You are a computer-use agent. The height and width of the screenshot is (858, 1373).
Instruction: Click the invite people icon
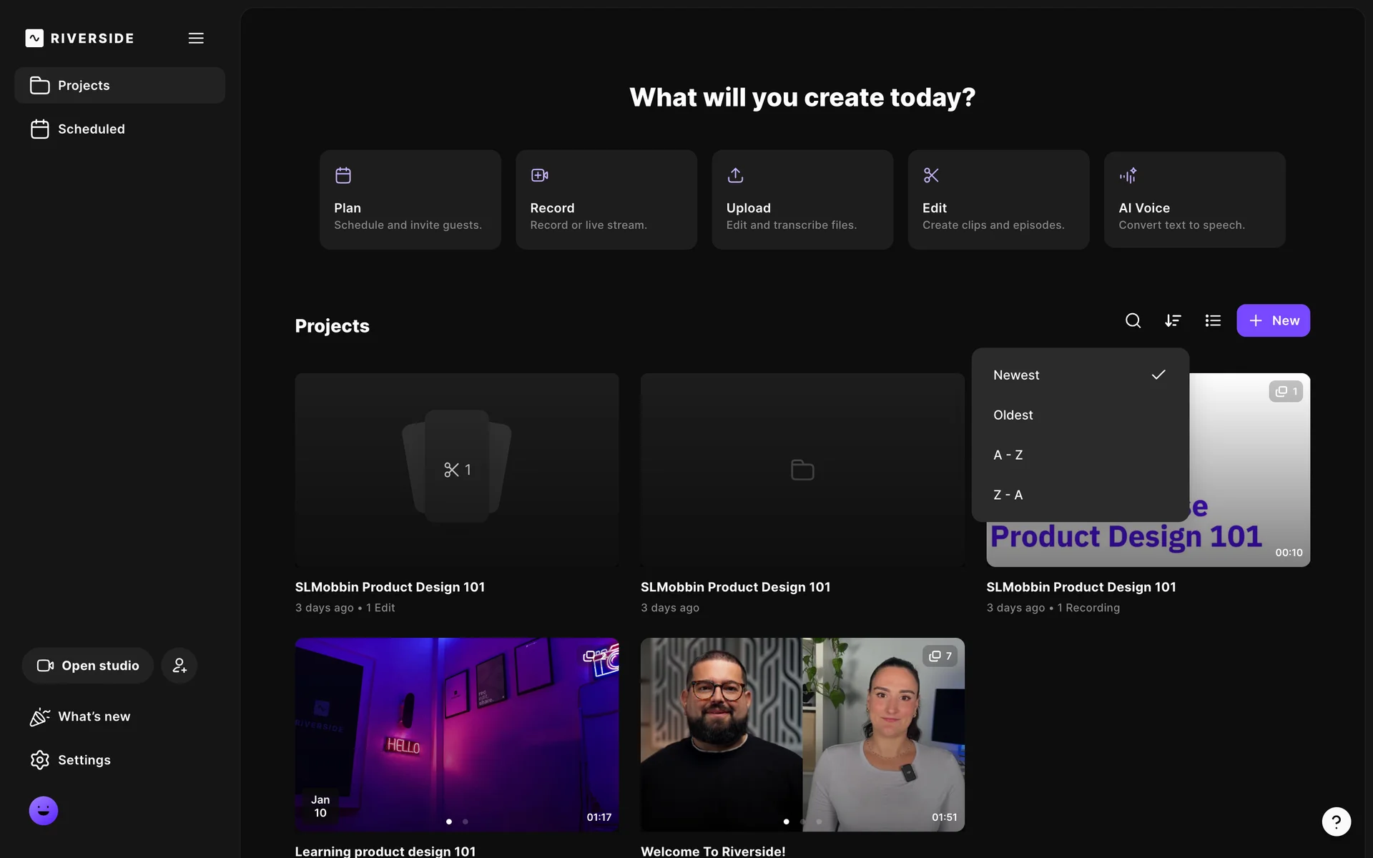tap(179, 666)
